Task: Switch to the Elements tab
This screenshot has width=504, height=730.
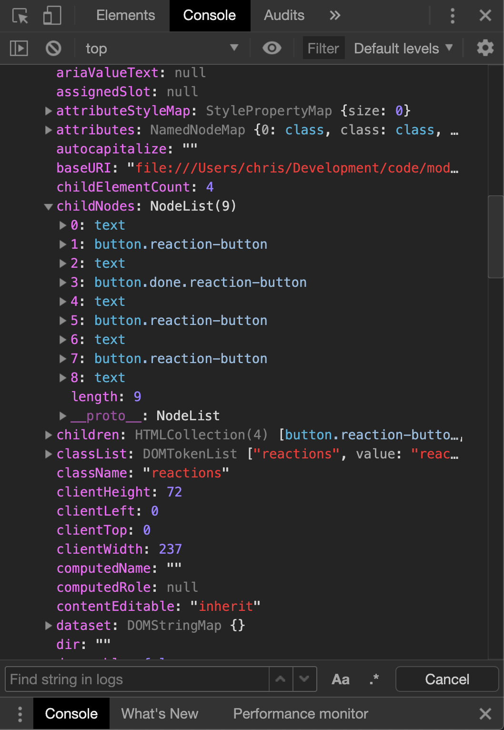Action: [125, 15]
